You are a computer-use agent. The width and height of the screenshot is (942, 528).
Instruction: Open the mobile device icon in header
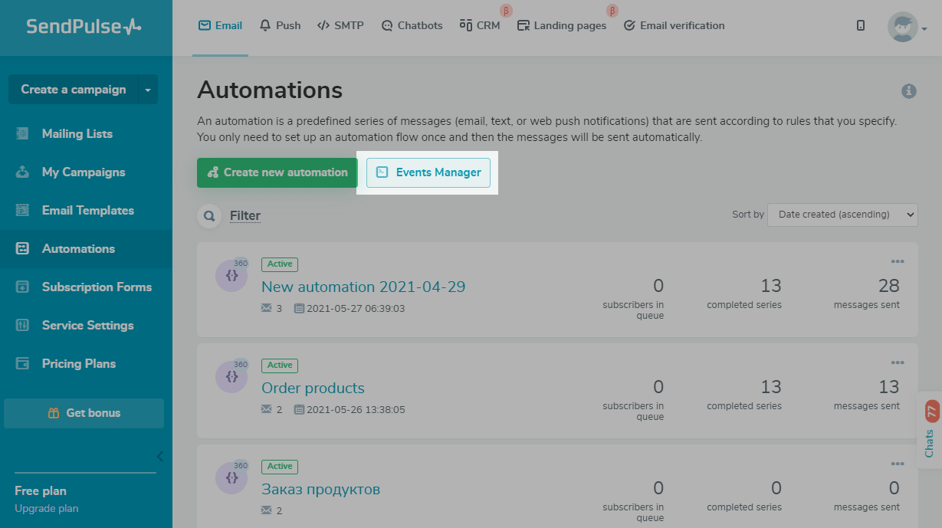coord(861,25)
